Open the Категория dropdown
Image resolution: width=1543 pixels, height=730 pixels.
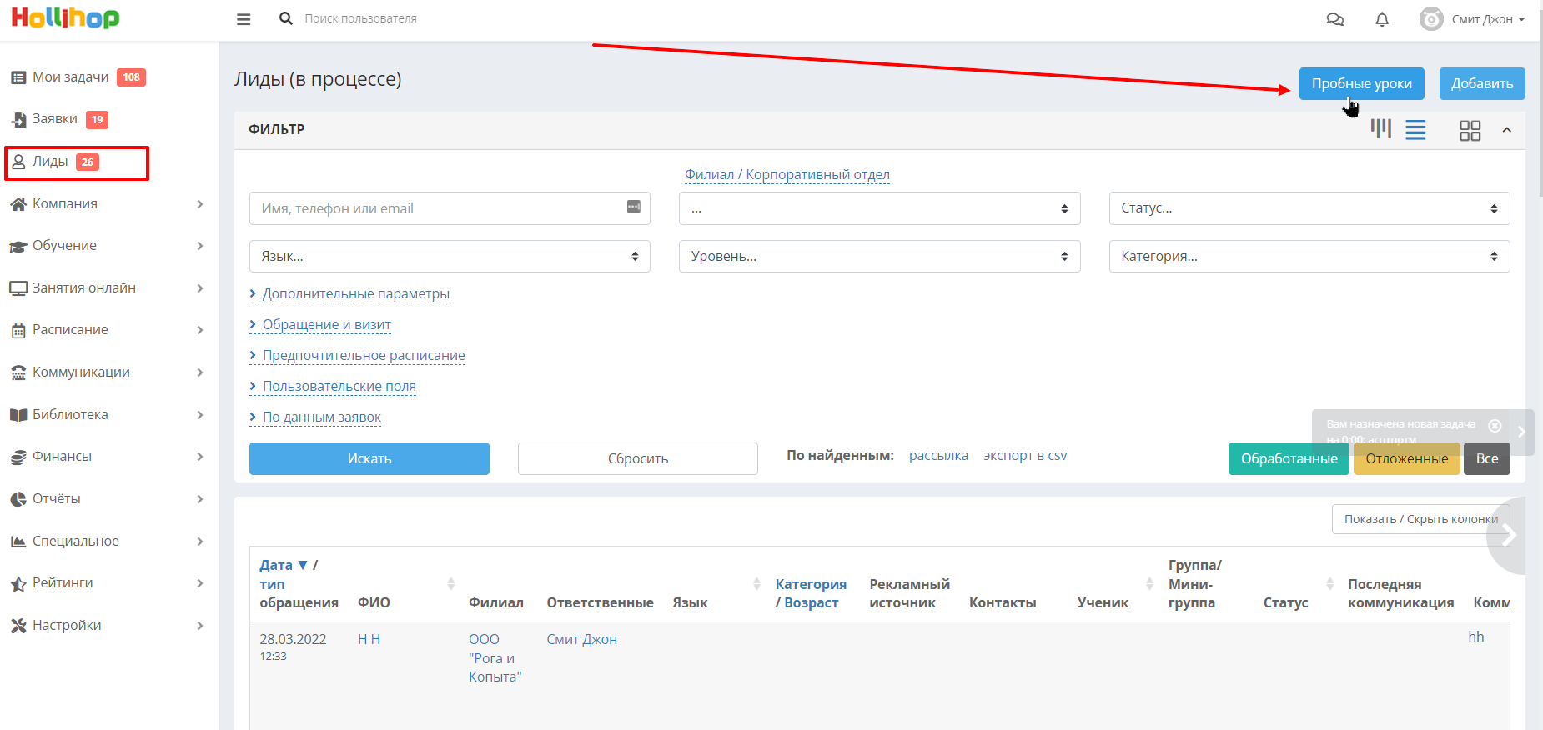point(1309,256)
